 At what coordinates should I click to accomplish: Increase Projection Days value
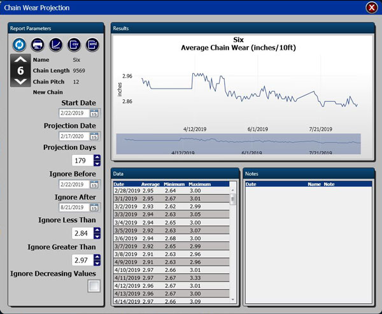(x=97, y=158)
